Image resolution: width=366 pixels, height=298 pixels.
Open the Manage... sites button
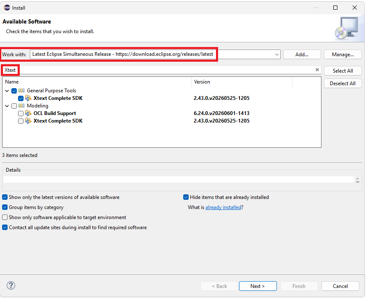coord(343,55)
